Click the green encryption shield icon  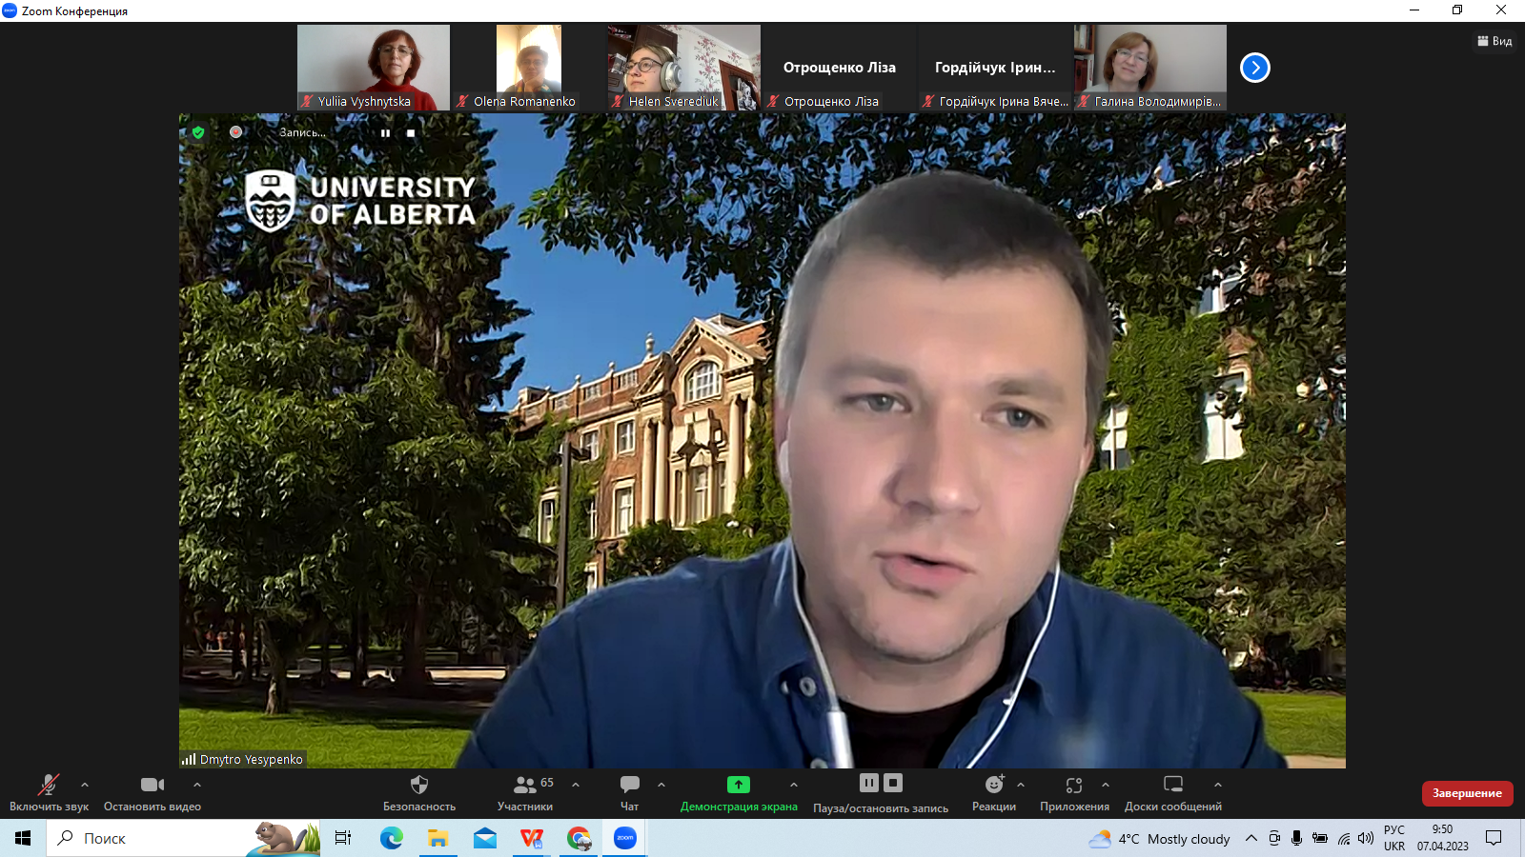coord(198,132)
